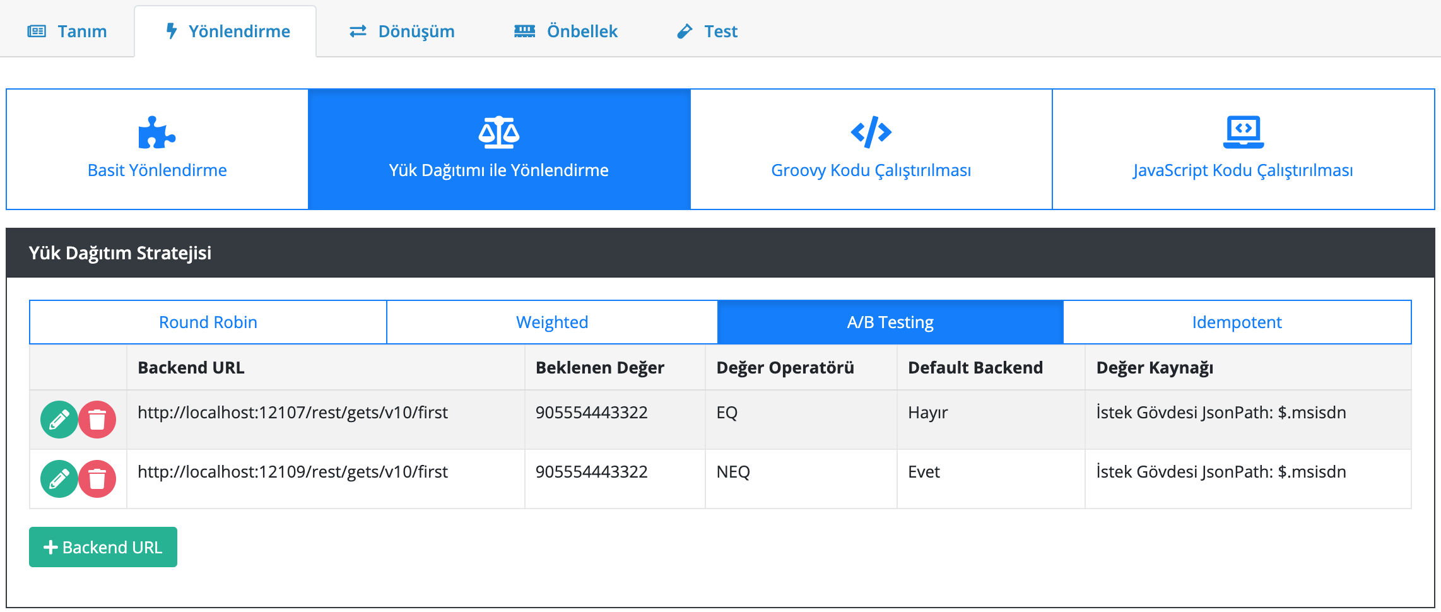Open the Dönüşüm tab
Screen dimensions: 1441x612
[x=402, y=32]
